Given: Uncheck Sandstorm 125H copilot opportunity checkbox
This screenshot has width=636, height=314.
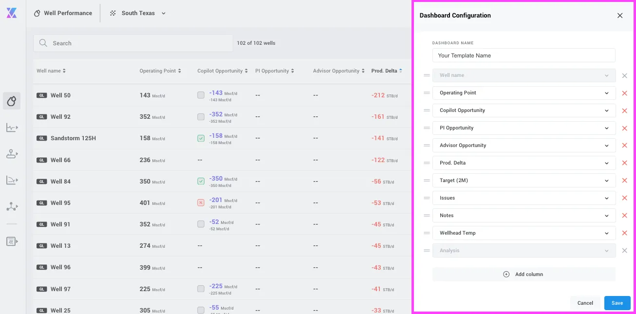Looking at the screenshot, I should (x=201, y=138).
